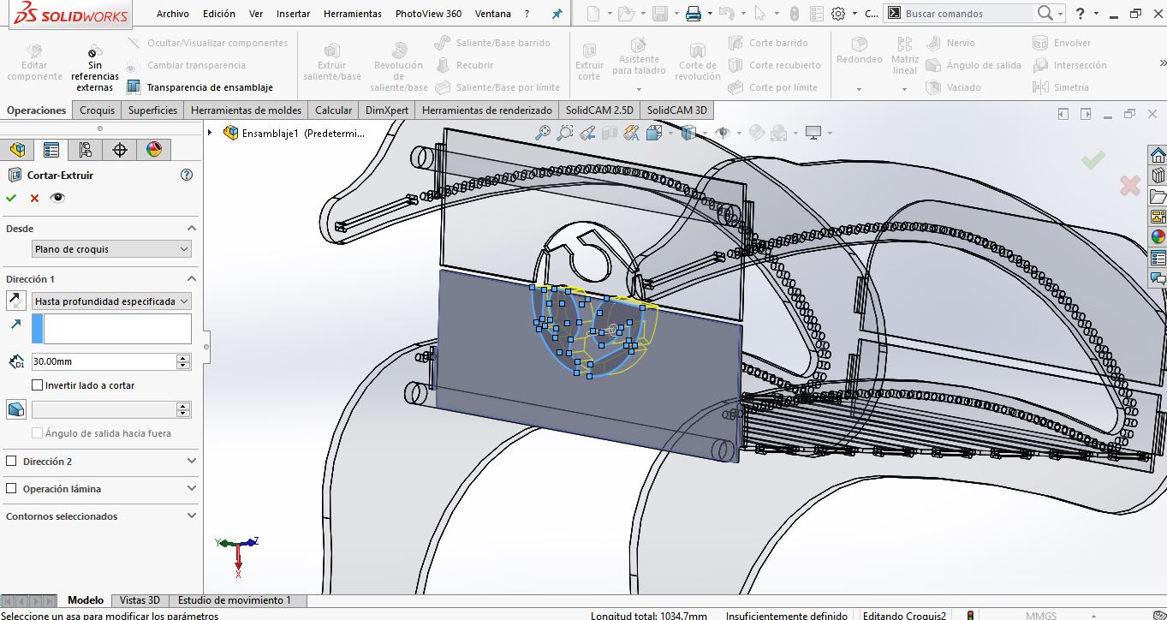
Task: Click the Estudio de movimiento 1 tab
Action: point(234,600)
